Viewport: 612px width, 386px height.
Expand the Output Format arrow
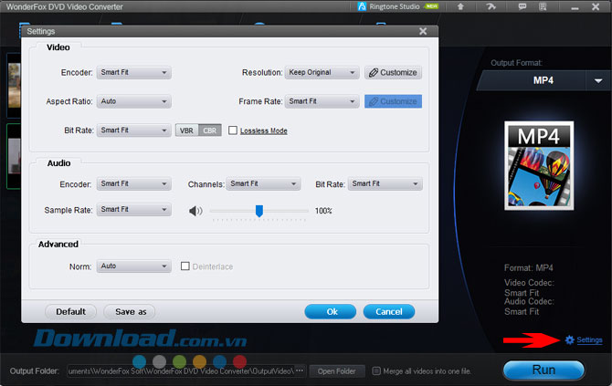[598, 80]
